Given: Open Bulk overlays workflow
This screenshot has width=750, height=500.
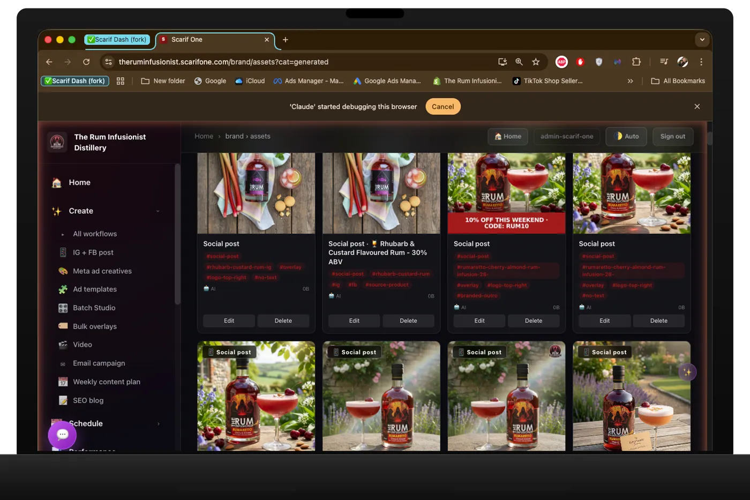Looking at the screenshot, I should click(x=94, y=326).
